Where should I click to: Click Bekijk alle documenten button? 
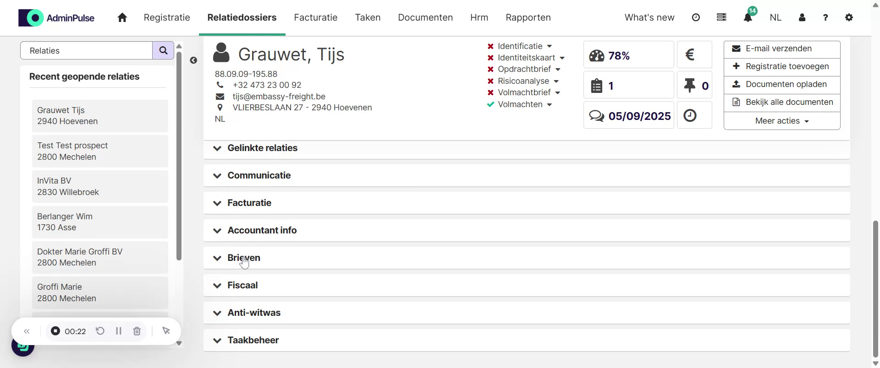click(x=782, y=103)
